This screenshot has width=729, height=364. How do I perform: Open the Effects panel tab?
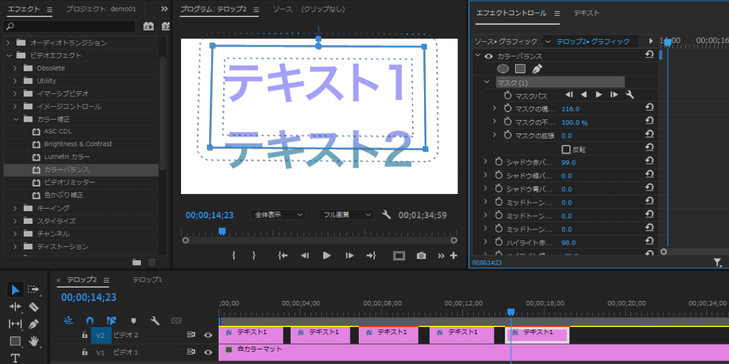coord(24,10)
